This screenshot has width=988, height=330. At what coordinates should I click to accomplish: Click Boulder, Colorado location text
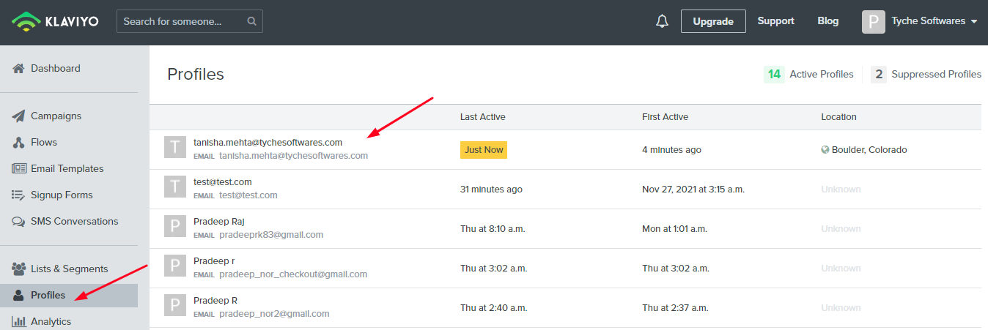tap(869, 150)
